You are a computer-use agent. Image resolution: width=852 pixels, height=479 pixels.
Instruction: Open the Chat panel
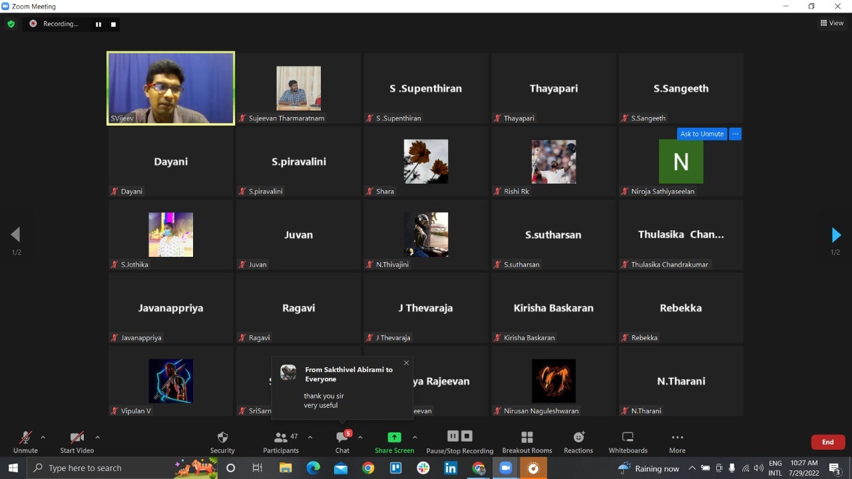pyautogui.click(x=342, y=442)
